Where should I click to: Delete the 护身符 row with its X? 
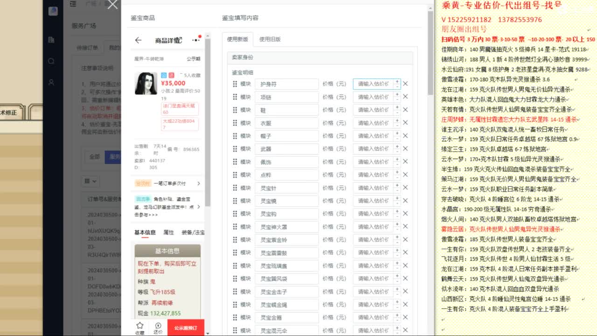pos(405,84)
